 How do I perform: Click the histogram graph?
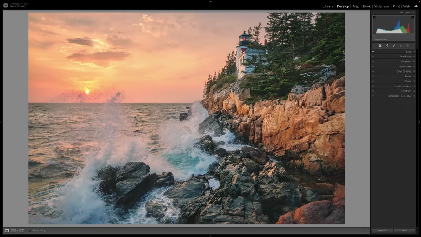click(393, 25)
